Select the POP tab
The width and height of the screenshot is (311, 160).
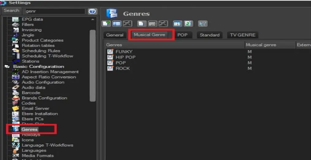[x=182, y=35]
